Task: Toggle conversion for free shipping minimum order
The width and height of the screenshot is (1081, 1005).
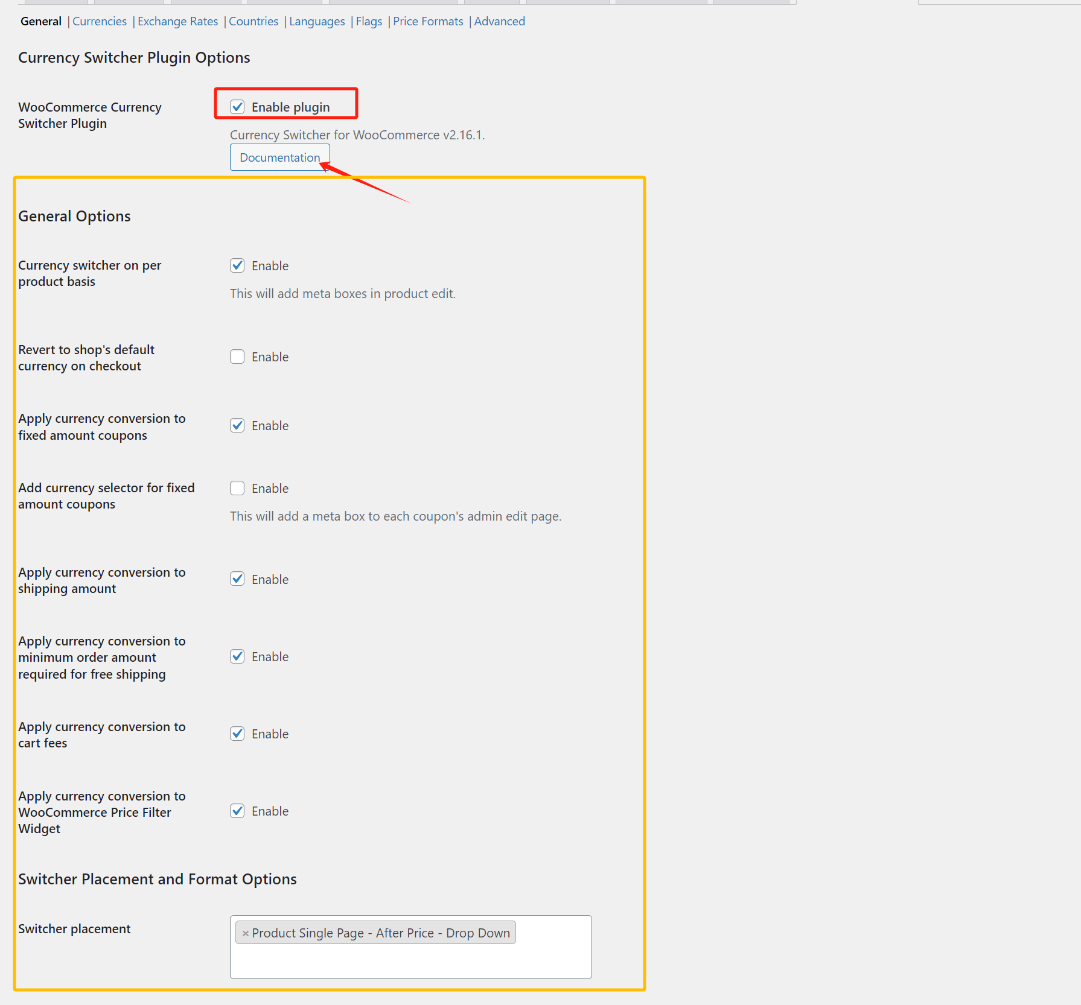Action: tap(237, 656)
